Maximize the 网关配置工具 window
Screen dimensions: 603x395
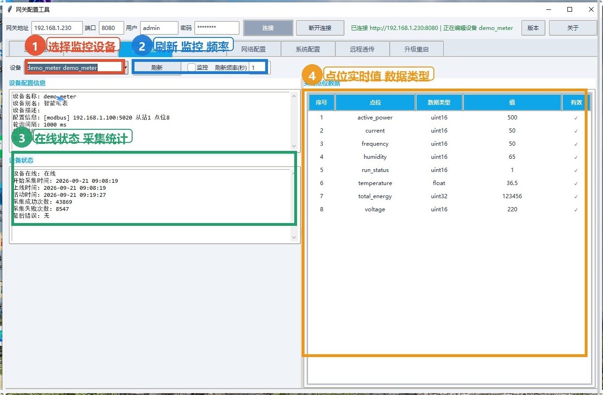click(570, 9)
